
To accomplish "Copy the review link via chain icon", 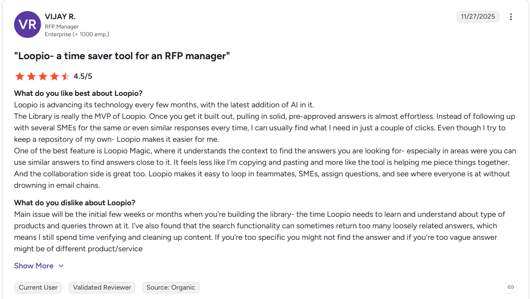I will pos(511,287).
